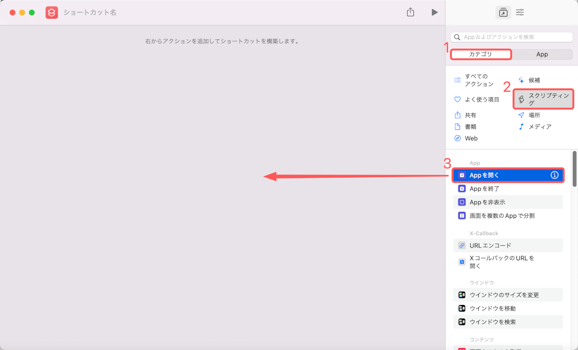
Task: Click the ウインドウを検索 action
Action: click(508, 322)
